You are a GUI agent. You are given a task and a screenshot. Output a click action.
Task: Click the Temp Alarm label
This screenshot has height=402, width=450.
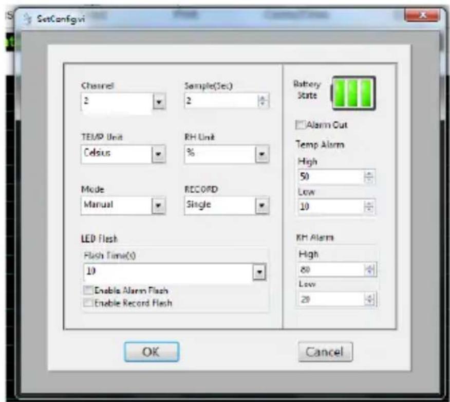tap(320, 144)
